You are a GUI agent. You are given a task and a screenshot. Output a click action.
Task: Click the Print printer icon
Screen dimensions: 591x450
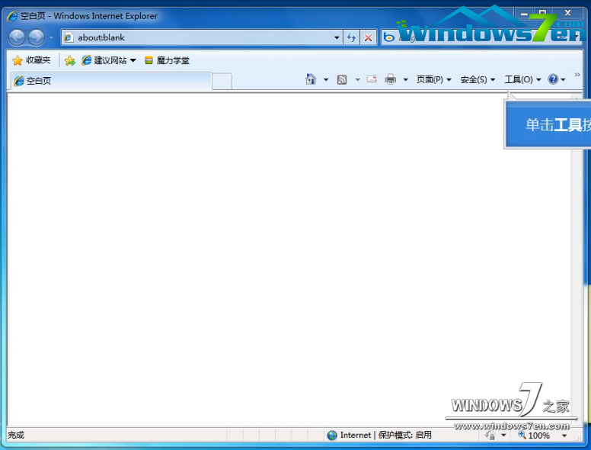point(391,79)
